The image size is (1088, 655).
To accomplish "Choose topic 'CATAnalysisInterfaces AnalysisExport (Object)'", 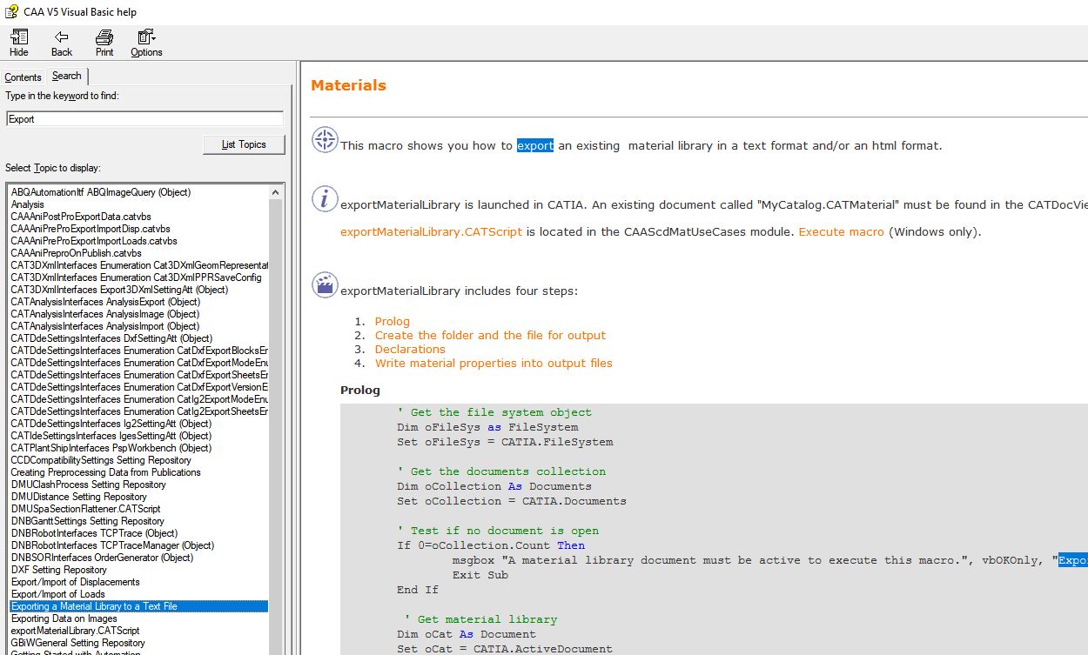I will pyautogui.click(x=105, y=302).
